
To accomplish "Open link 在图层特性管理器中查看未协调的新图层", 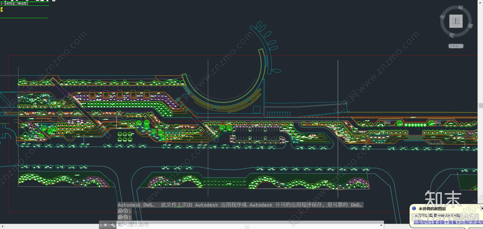I will 448,222.
